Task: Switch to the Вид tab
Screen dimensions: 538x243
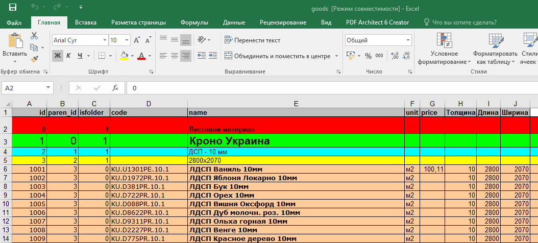Action: [326, 22]
